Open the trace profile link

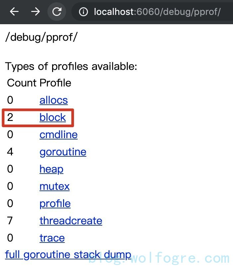coord(52,238)
